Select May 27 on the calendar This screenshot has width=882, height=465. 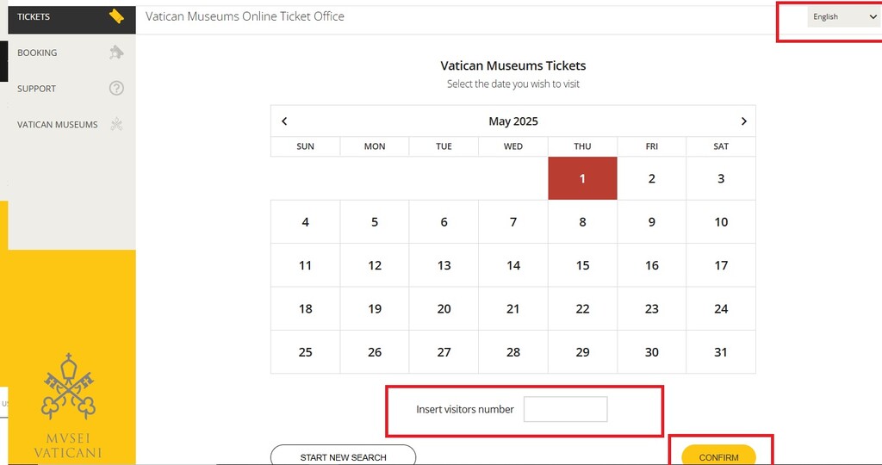click(444, 351)
